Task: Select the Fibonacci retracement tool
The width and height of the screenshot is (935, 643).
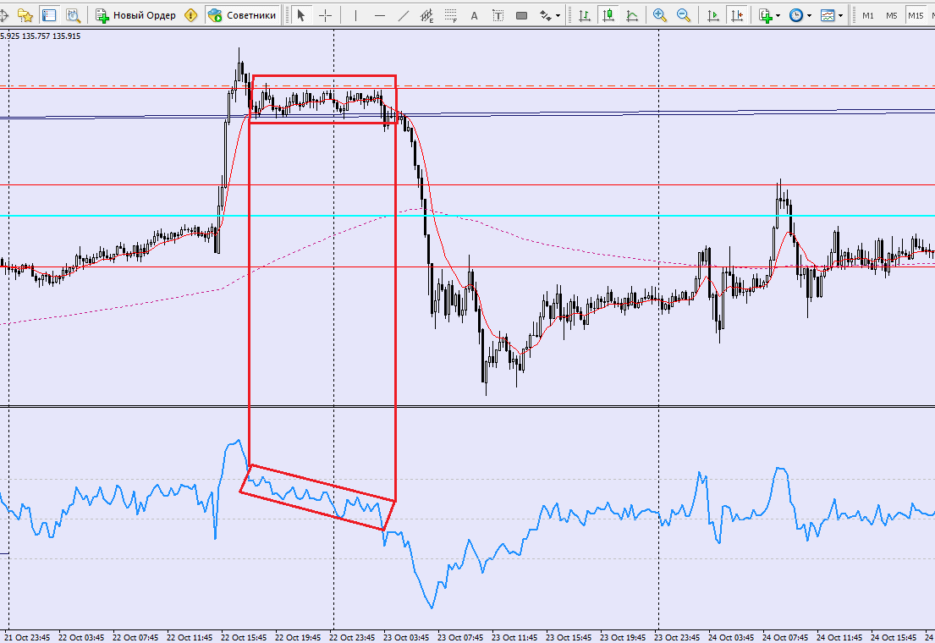Action: pos(450,15)
